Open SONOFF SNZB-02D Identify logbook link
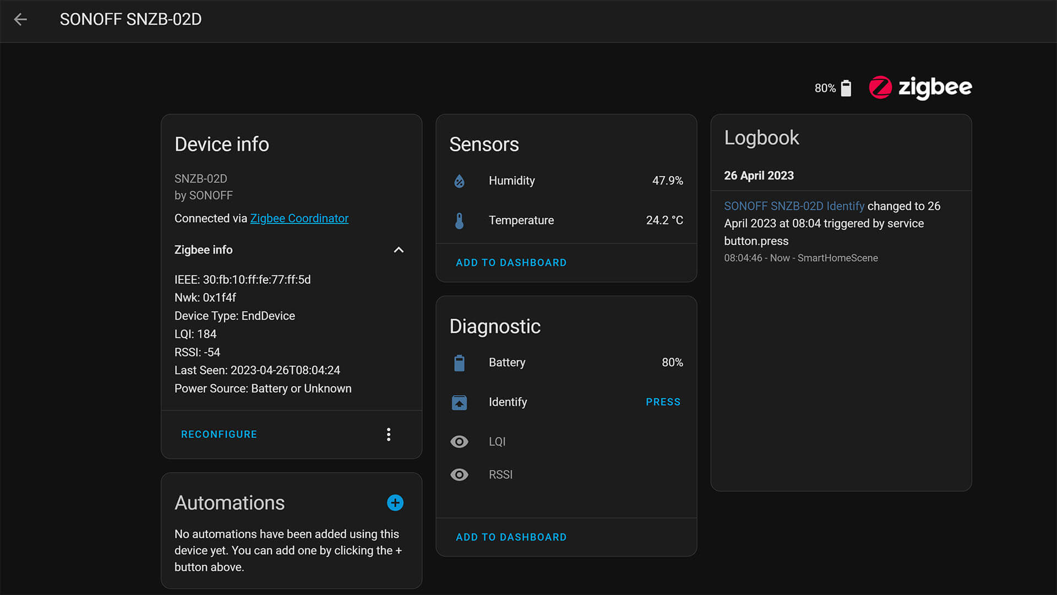Viewport: 1057px width, 595px height. (x=794, y=206)
